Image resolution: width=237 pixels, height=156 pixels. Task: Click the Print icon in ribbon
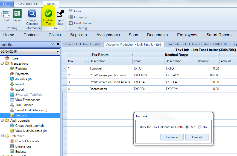click(x=6, y=14)
